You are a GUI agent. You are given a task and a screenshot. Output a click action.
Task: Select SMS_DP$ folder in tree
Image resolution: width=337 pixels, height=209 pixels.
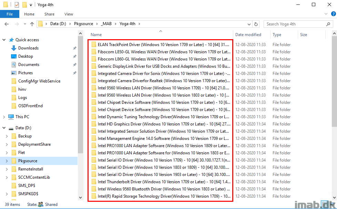(x=27, y=186)
